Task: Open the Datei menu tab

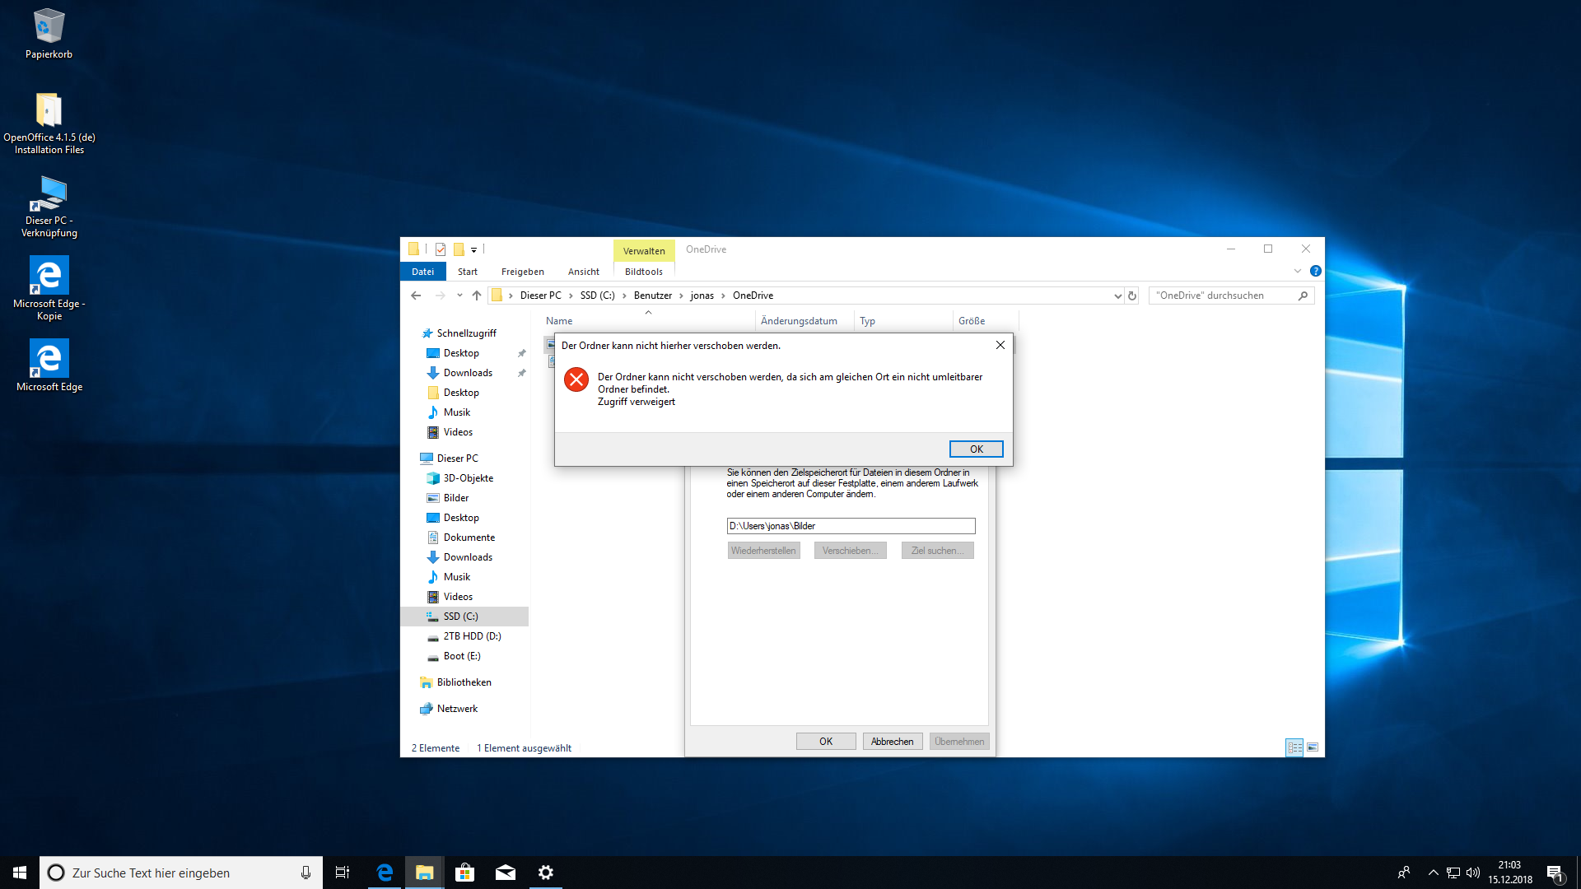Action: (x=422, y=272)
